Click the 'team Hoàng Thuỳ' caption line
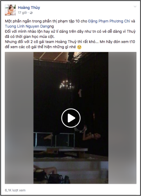 point(70,42)
